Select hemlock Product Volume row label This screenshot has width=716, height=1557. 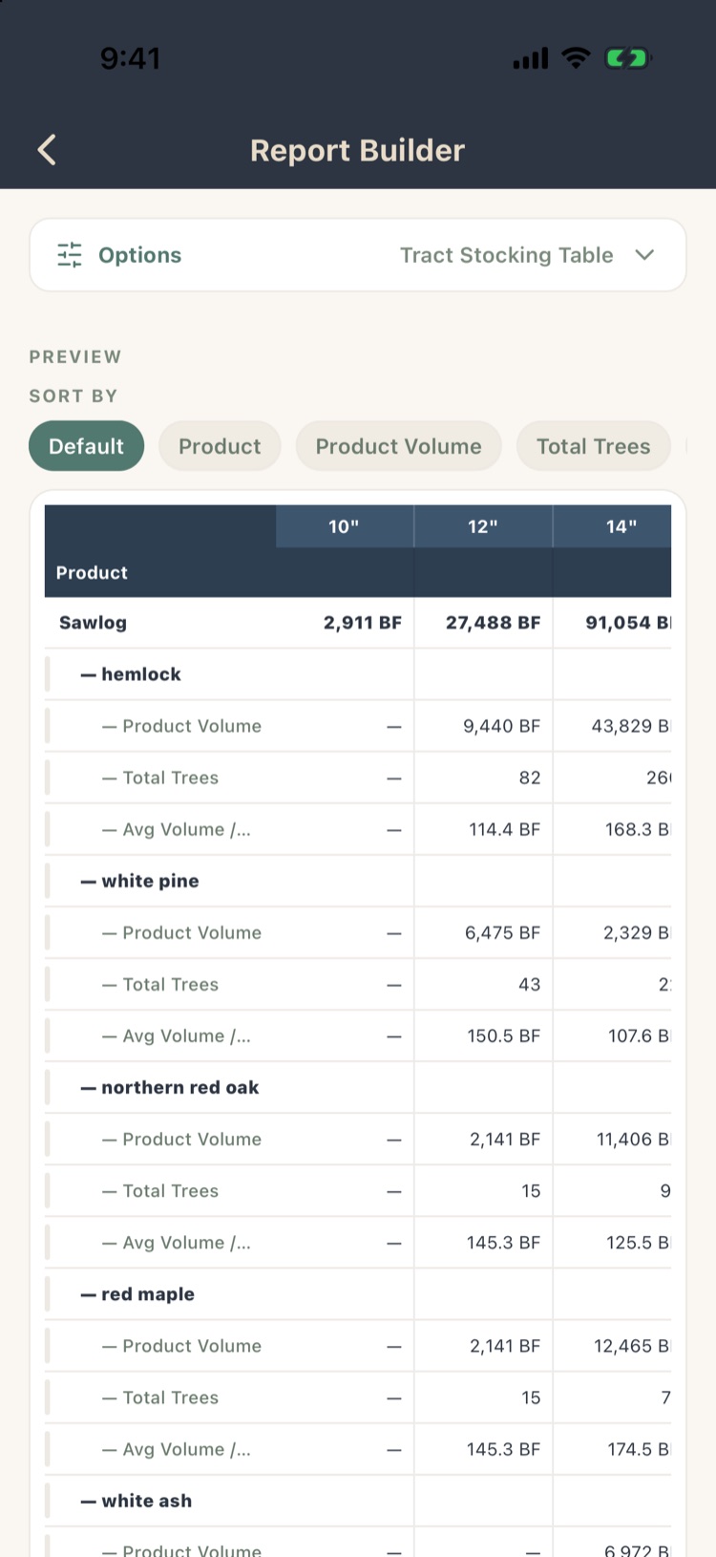[x=181, y=726]
